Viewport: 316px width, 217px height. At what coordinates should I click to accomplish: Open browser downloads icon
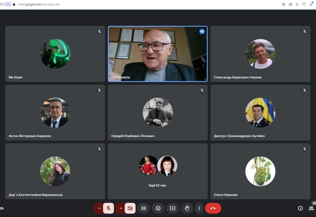[x=311, y=4]
